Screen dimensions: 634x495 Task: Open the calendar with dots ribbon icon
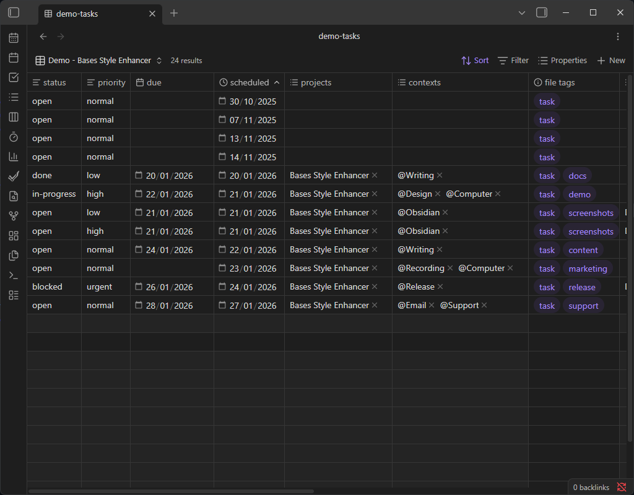[x=14, y=38]
